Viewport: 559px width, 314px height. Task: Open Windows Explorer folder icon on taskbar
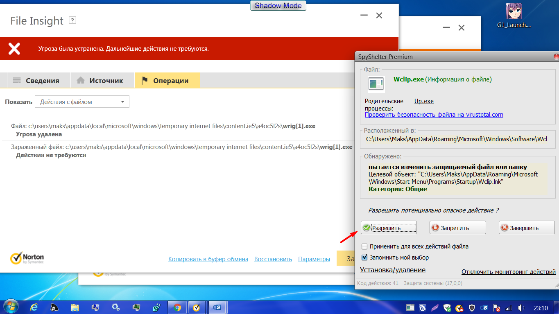(x=75, y=307)
